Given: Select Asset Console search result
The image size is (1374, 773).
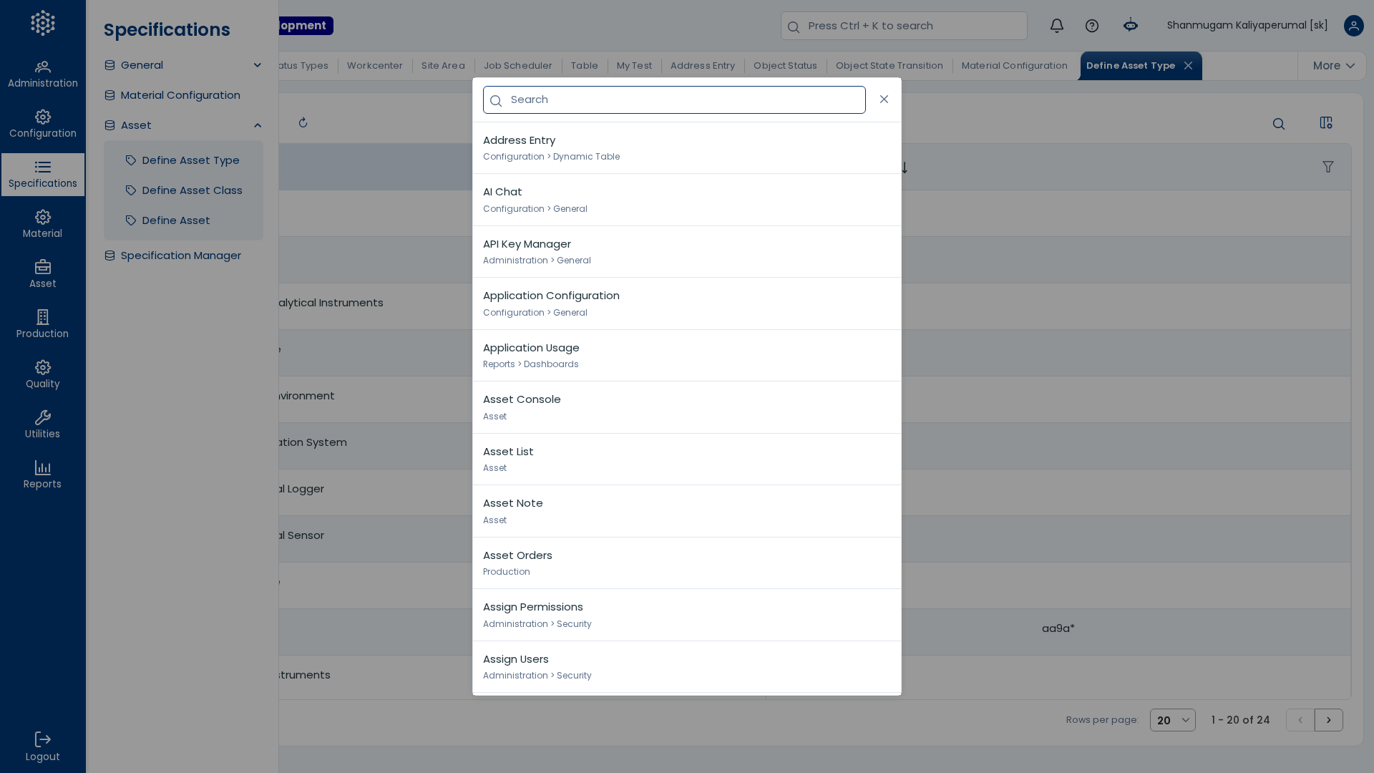Looking at the screenshot, I should (687, 408).
